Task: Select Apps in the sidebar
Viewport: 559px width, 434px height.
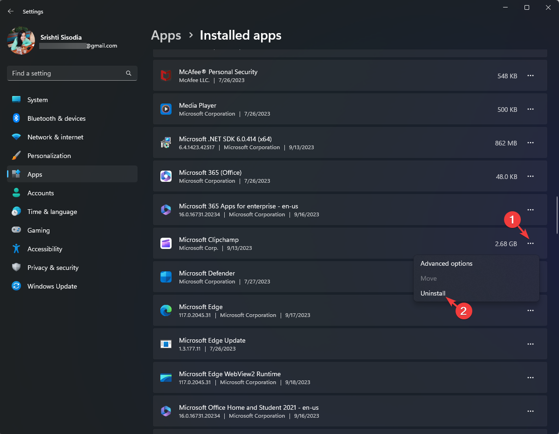Action: point(72,174)
